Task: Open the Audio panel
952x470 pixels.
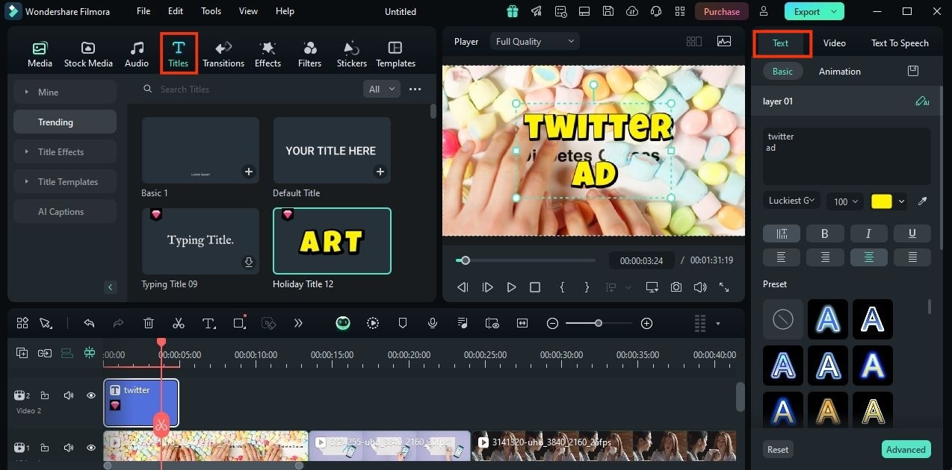Action: (x=137, y=54)
